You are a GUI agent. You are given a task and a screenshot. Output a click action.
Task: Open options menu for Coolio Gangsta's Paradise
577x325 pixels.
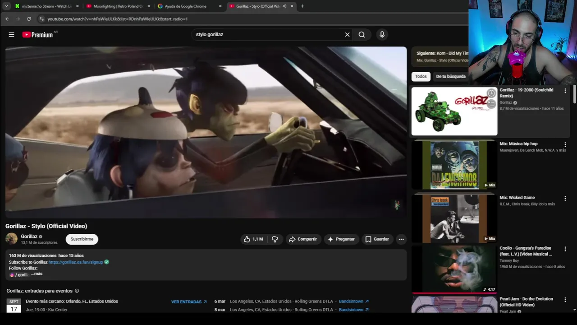tap(565, 249)
